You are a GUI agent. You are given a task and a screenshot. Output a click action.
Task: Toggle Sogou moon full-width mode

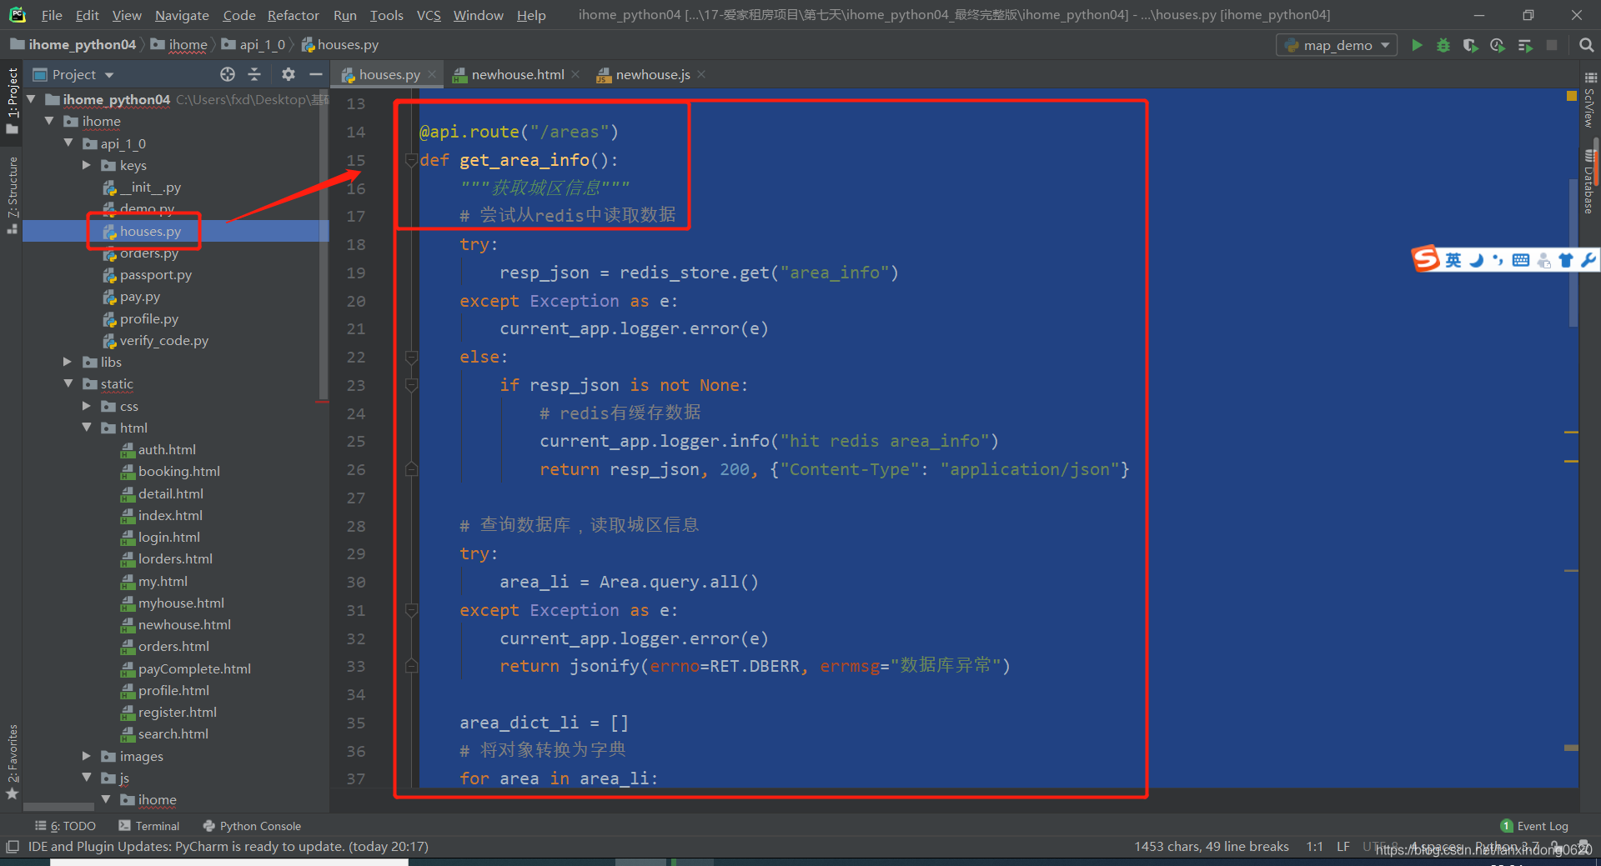[x=1476, y=260]
